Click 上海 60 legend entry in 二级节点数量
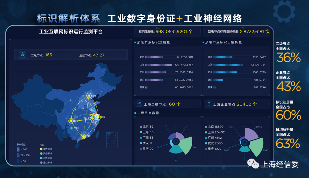The image size is (309, 178). tap(147, 132)
